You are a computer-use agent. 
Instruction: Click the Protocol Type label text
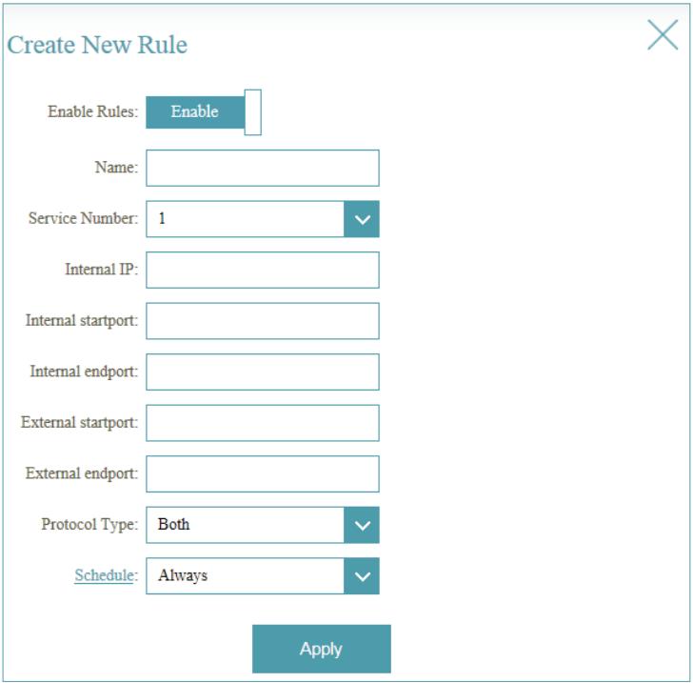coord(89,525)
